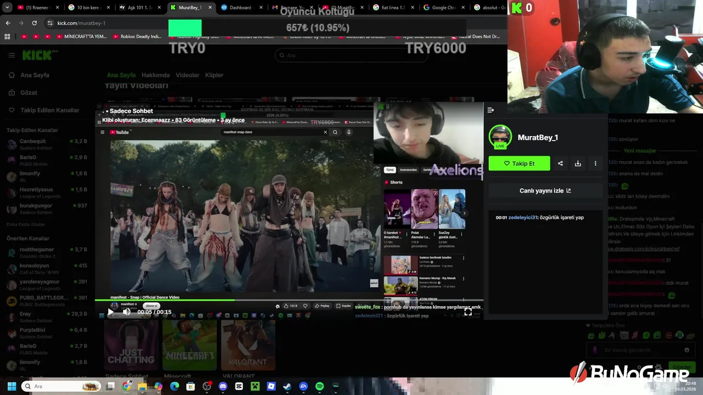Mute the clip using the volume icon
Image resolution: width=703 pixels, height=395 pixels.
point(126,312)
